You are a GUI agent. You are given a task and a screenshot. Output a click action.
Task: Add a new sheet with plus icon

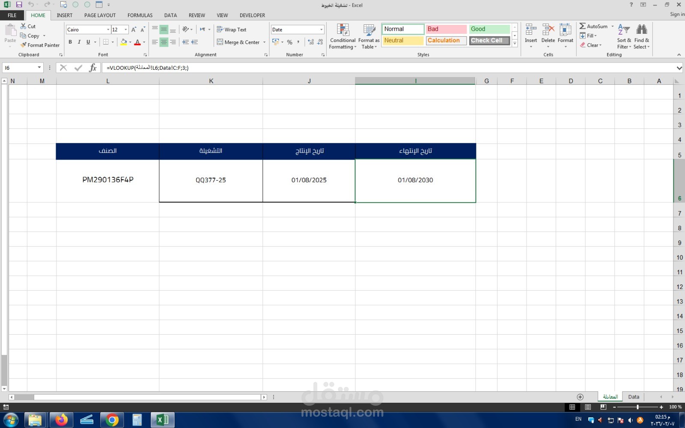point(580,397)
